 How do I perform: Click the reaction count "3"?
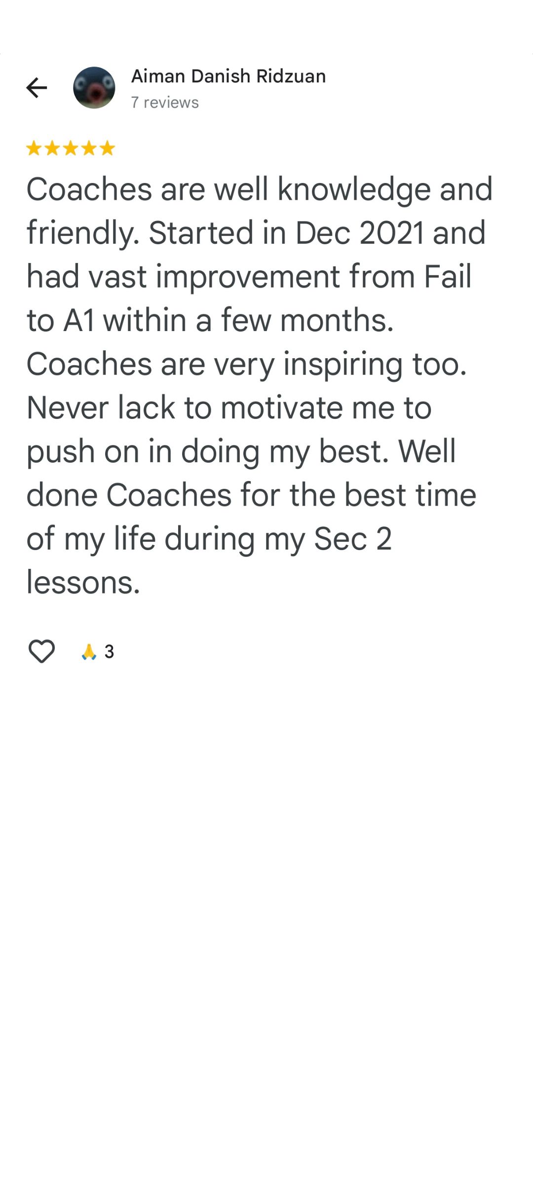point(110,652)
